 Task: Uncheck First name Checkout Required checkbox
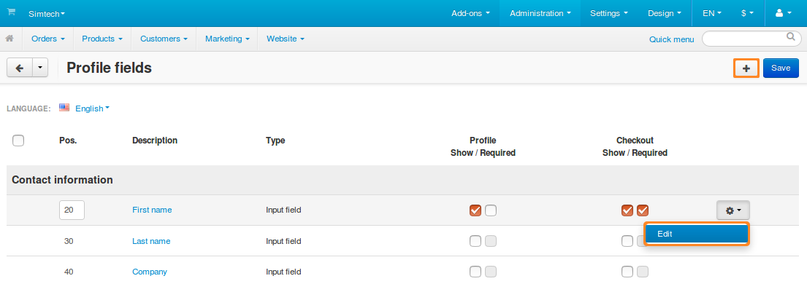[643, 210]
